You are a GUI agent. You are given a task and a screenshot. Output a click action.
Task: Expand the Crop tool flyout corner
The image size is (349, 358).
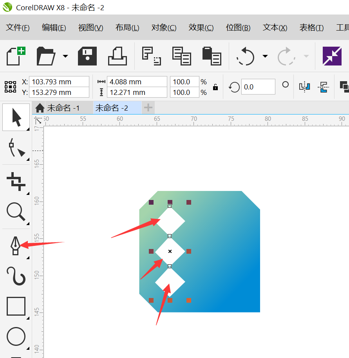(x=28, y=193)
